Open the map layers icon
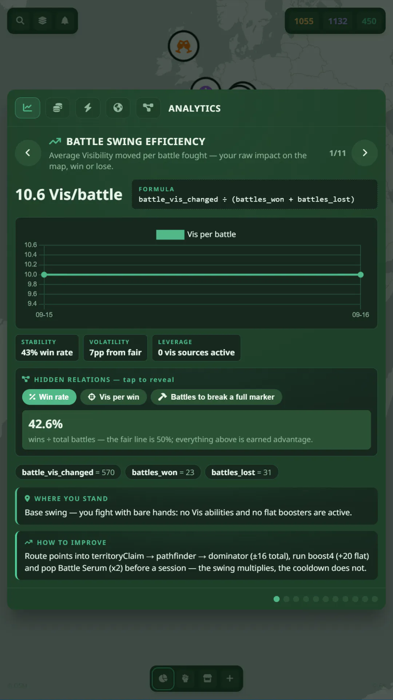 [x=43, y=21]
